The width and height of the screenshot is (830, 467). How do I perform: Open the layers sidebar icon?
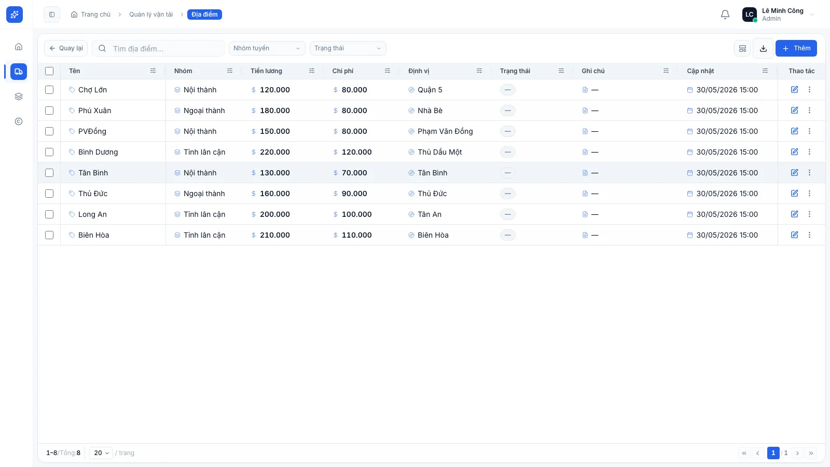19,97
